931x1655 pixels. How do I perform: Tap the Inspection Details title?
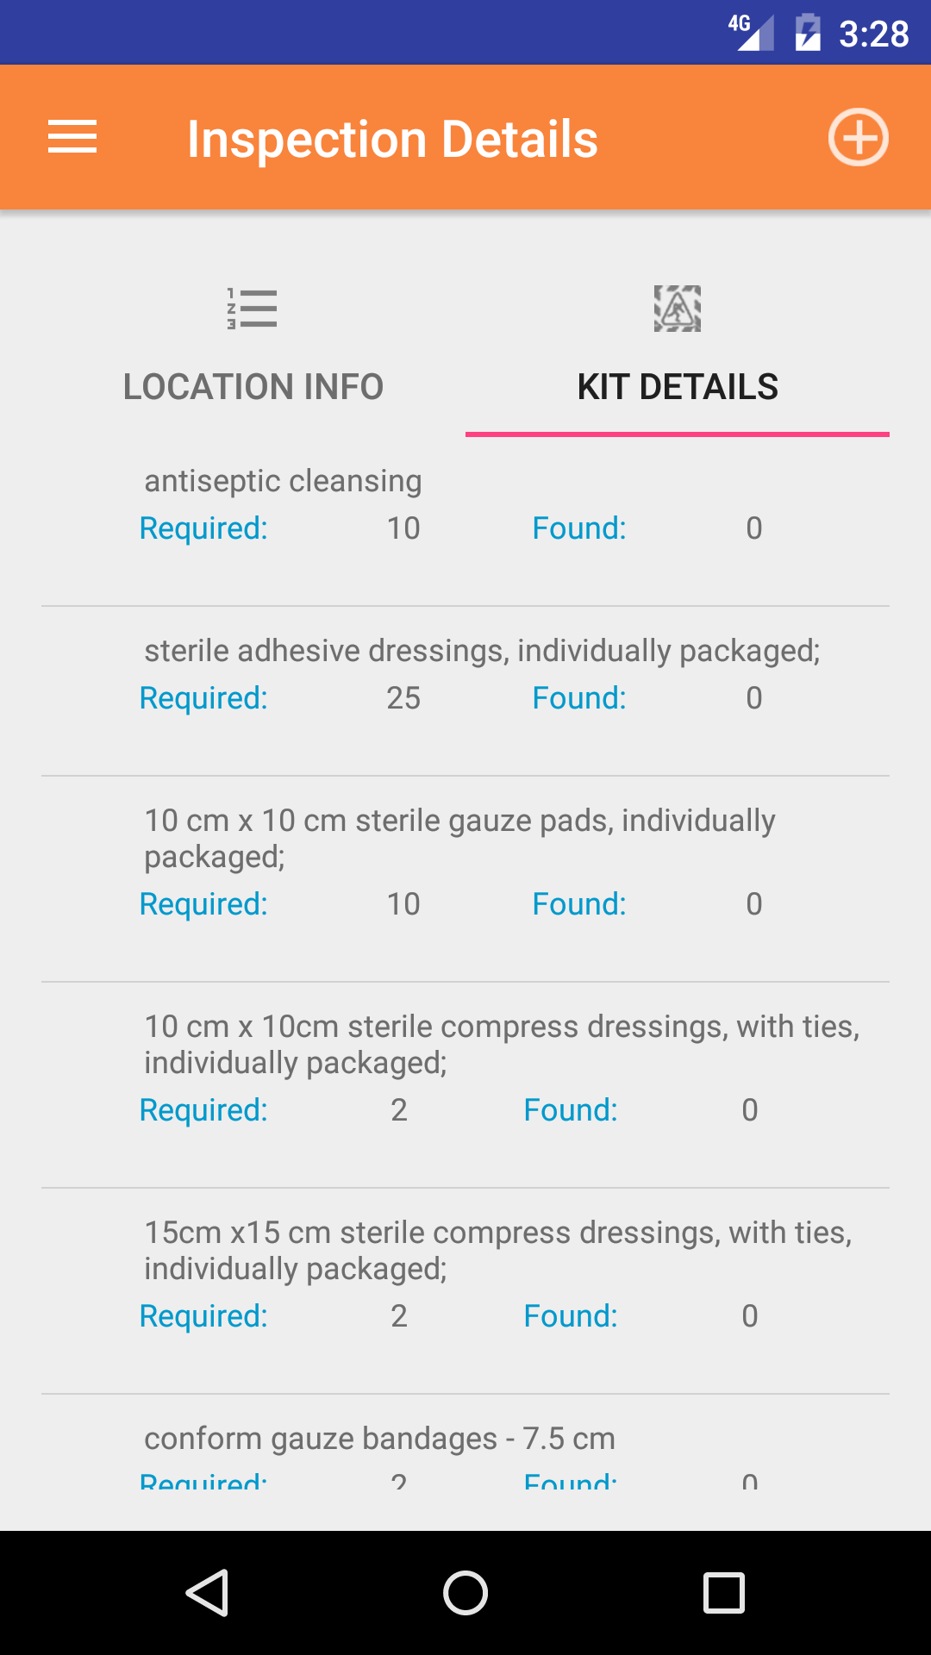coord(392,139)
